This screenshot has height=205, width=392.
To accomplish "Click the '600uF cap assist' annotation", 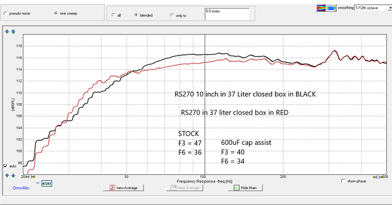I will (246, 143).
